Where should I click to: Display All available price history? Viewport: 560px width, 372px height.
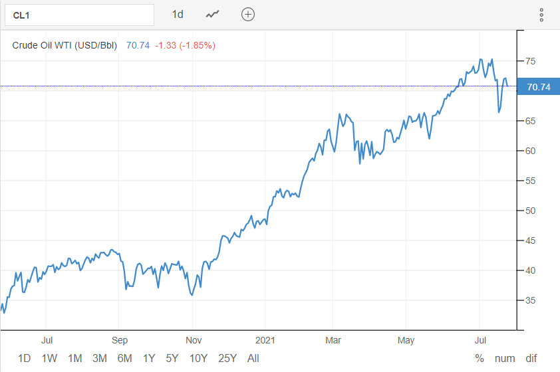253,359
